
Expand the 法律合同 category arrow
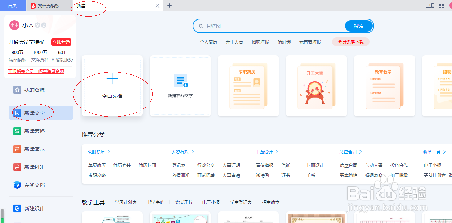click(361, 152)
